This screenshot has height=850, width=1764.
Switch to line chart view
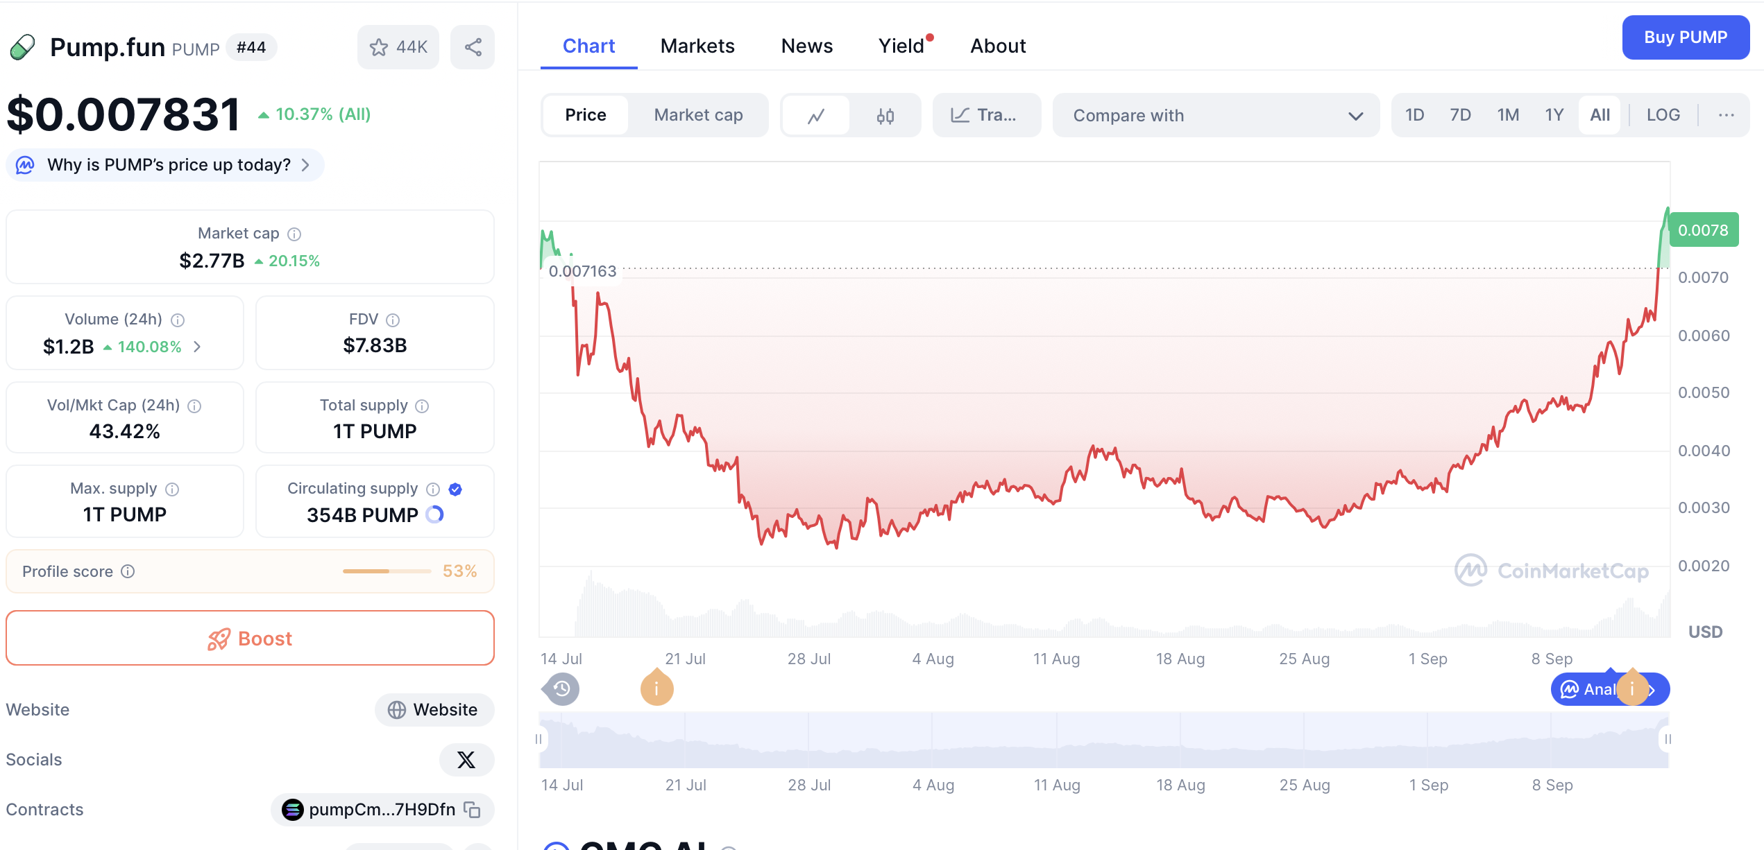click(816, 115)
